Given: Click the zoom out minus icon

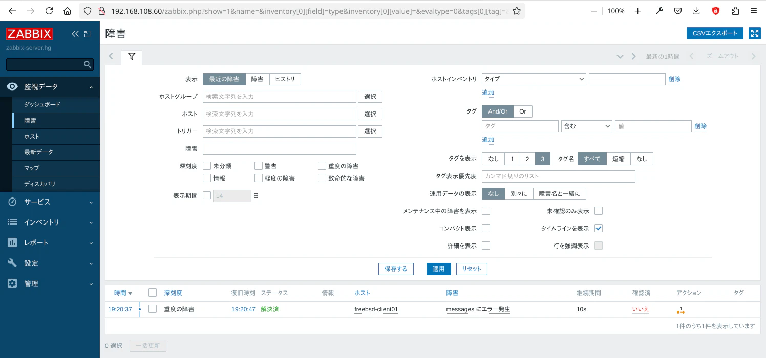Looking at the screenshot, I should (x=593, y=11).
